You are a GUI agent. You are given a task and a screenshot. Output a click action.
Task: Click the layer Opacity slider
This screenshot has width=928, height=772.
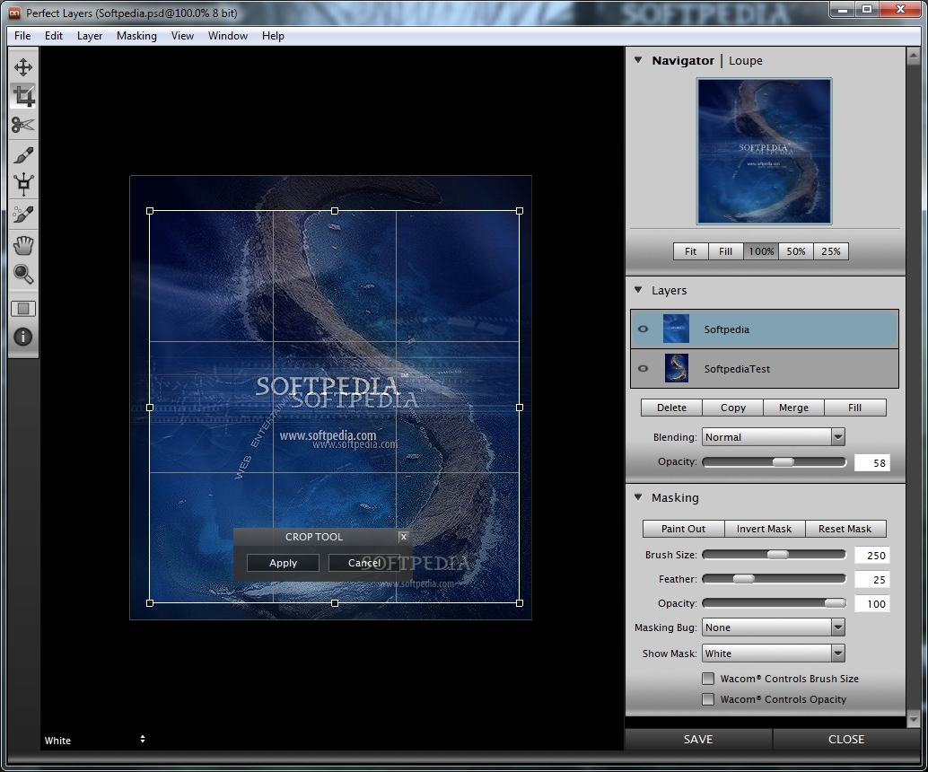[775, 461]
